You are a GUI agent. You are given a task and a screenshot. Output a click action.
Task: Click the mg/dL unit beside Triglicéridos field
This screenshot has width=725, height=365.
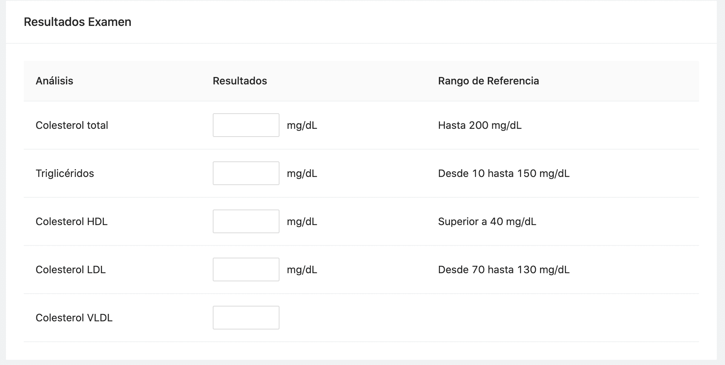click(302, 173)
